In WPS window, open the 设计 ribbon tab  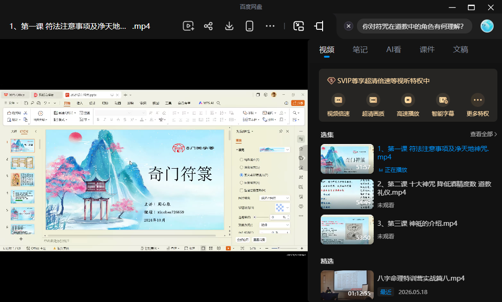[x=92, y=103]
